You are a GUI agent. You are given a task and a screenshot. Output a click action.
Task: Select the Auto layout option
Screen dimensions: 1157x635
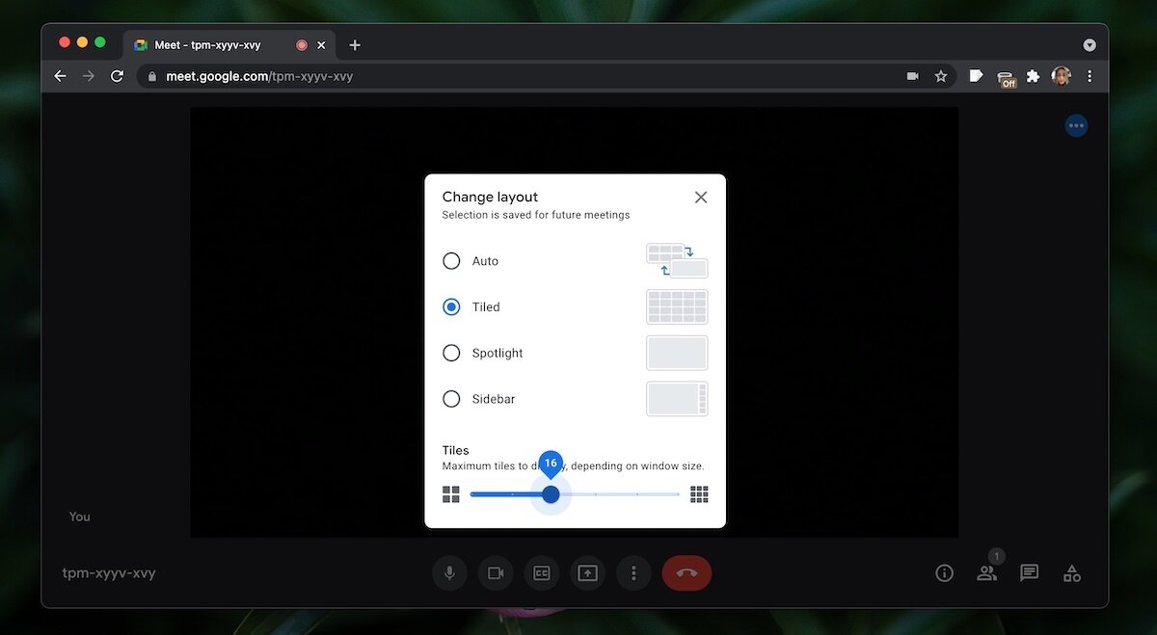pyautogui.click(x=450, y=260)
